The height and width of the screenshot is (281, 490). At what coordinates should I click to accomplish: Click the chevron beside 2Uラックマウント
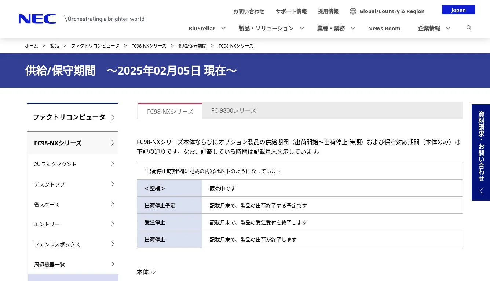pos(113,164)
